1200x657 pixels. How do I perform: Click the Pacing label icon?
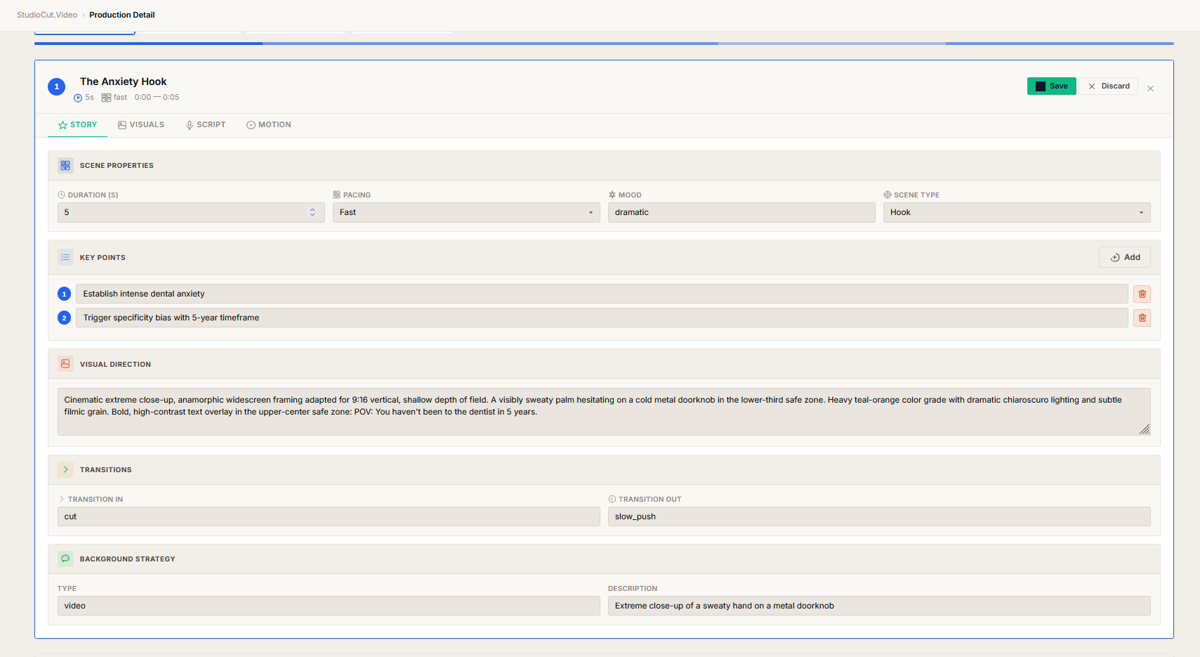point(336,195)
